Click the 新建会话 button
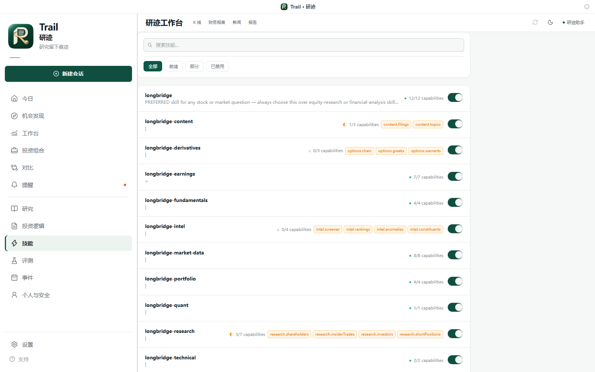This screenshot has width=595, height=372. (68, 74)
